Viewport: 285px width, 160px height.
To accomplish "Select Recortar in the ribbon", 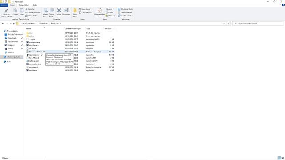I will click(x=30, y=9).
